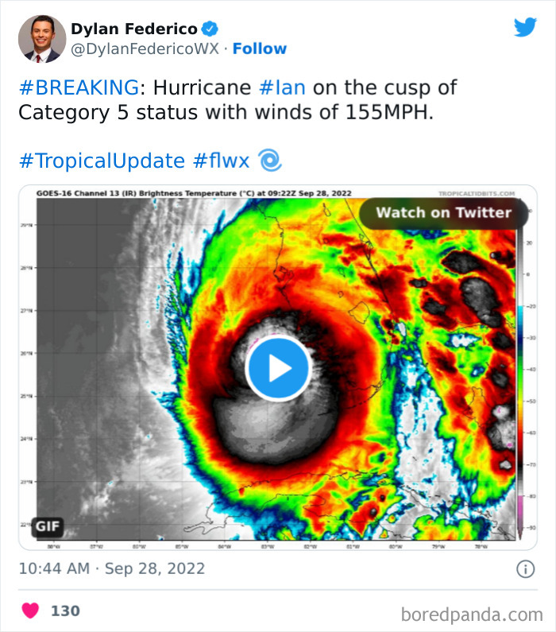Click the Dylan Federico display name

pos(133,29)
